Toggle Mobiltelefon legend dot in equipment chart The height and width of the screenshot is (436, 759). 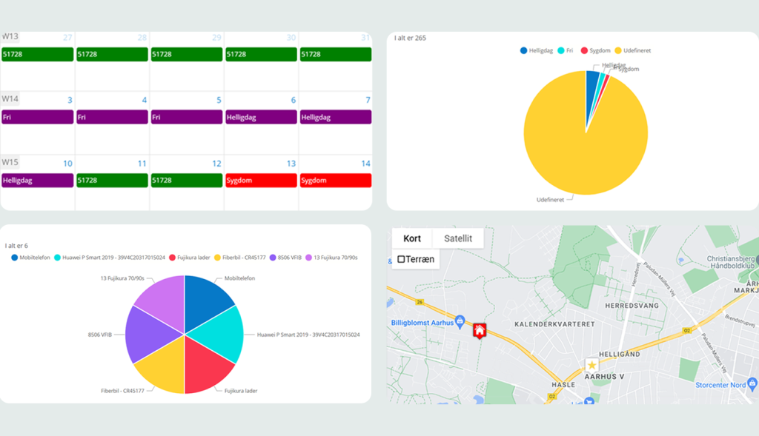pos(15,258)
